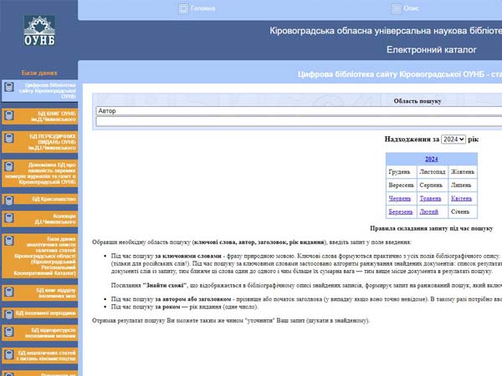Click database icon for БД аналітичних статей кіномистецтва
Screen dimensions: 502x376
pyautogui.click(x=9, y=354)
